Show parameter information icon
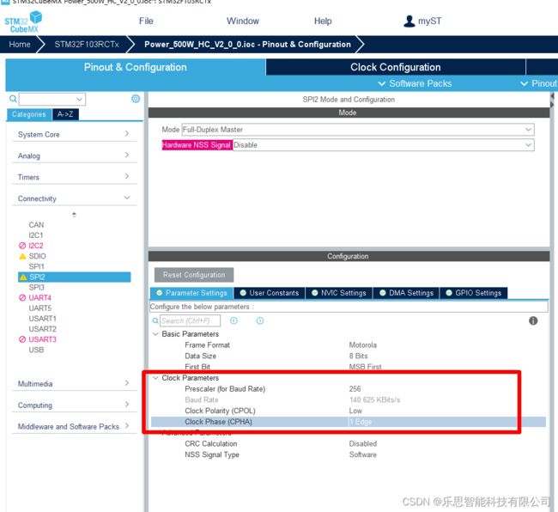 coord(533,320)
